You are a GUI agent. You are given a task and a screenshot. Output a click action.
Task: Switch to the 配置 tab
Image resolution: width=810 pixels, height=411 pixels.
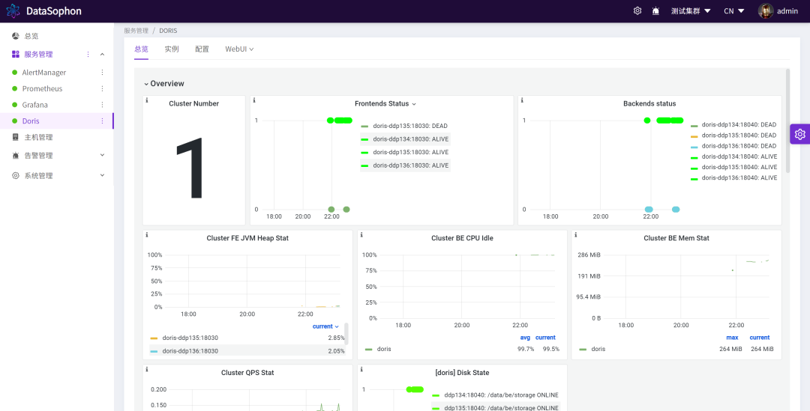tap(202, 49)
